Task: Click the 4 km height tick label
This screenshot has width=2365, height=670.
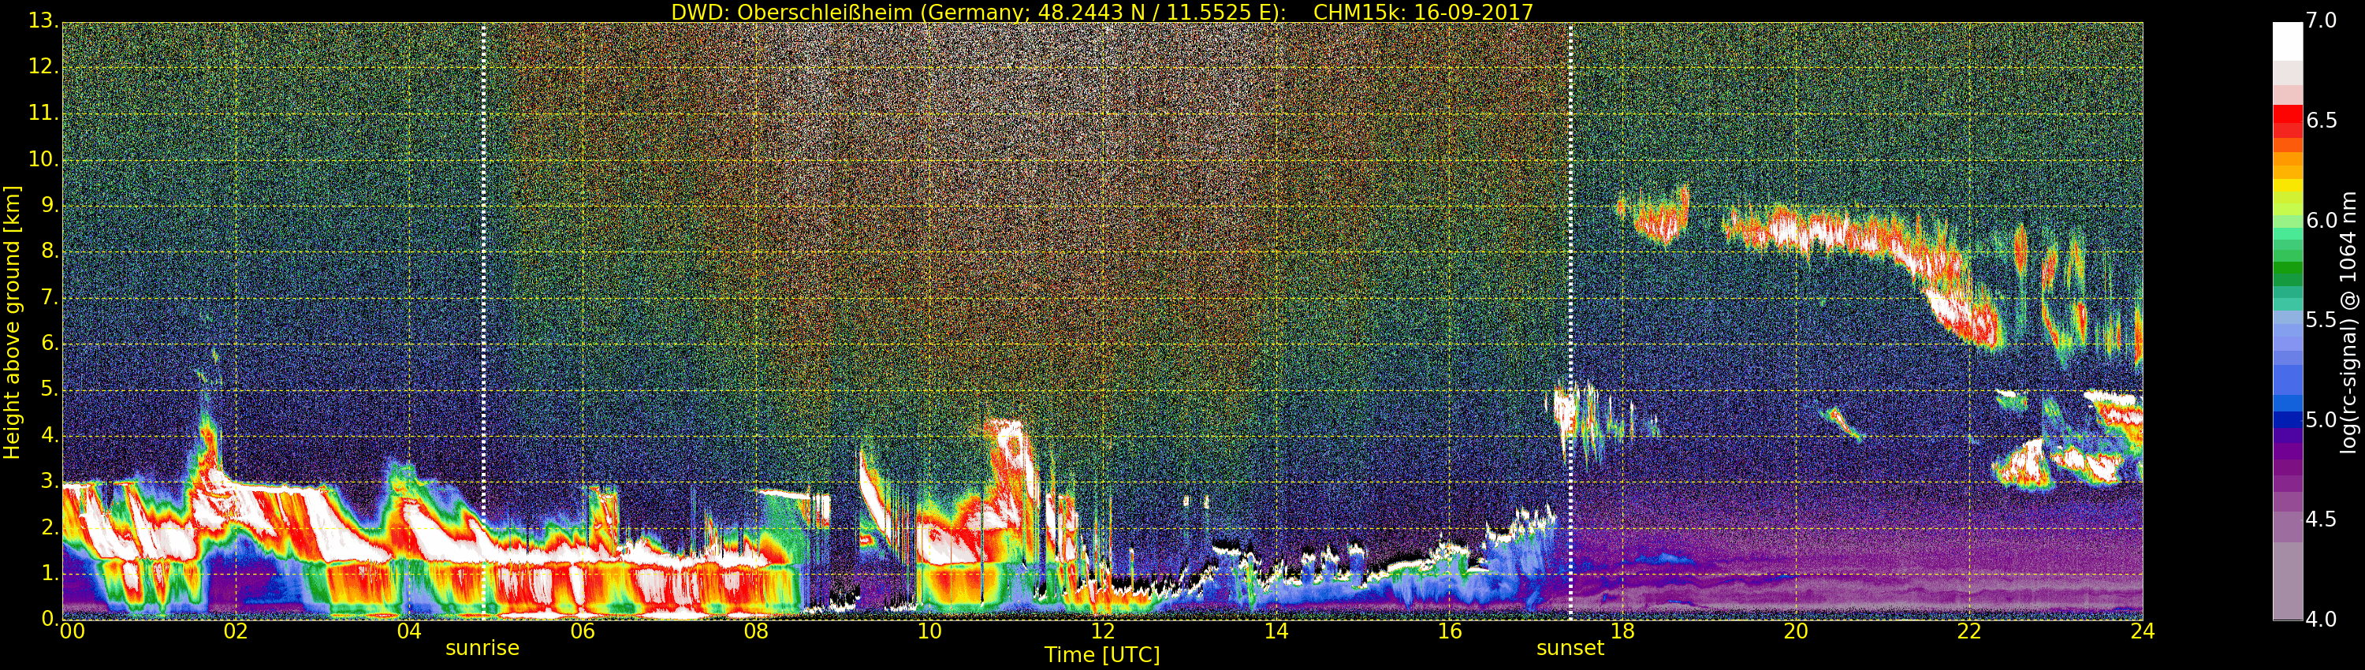Action: click(x=50, y=435)
